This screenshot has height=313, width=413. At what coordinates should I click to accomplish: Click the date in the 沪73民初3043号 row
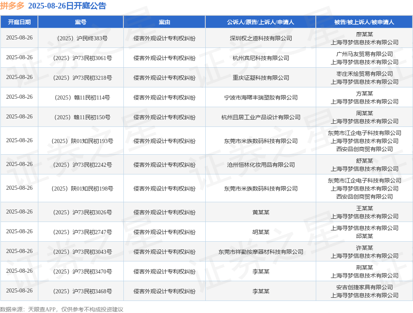tap(19, 251)
